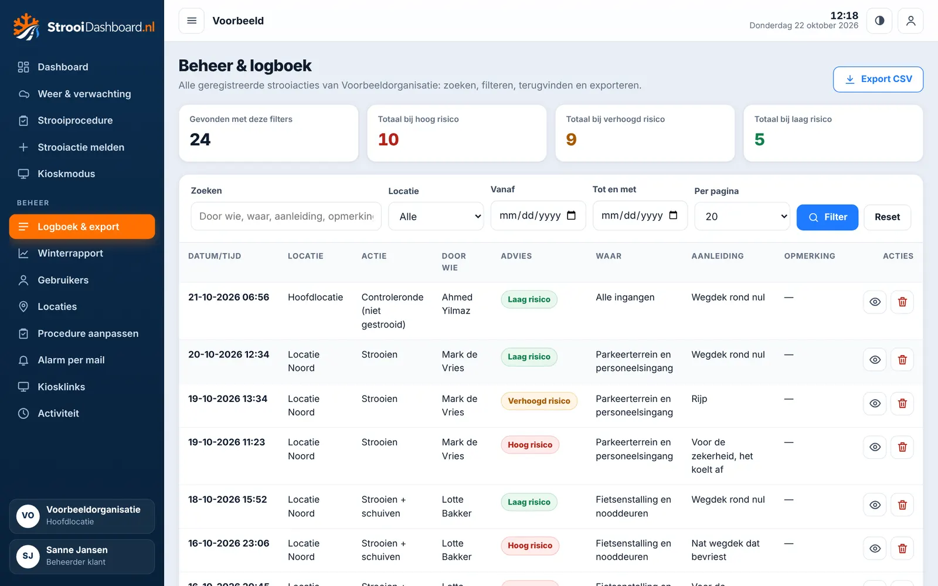The height and width of the screenshot is (586, 938).
Task: Open Strooiactie melden
Action: tap(82, 147)
